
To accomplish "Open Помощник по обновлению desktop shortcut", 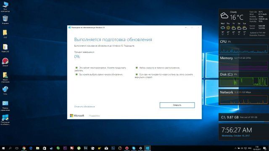I will tap(5, 120).
